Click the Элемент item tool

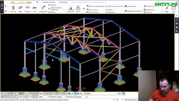pyautogui.click(x=52, y=5)
